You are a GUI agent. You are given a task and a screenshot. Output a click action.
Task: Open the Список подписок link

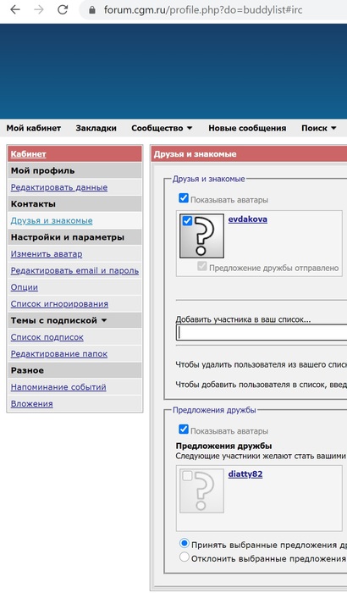47,337
